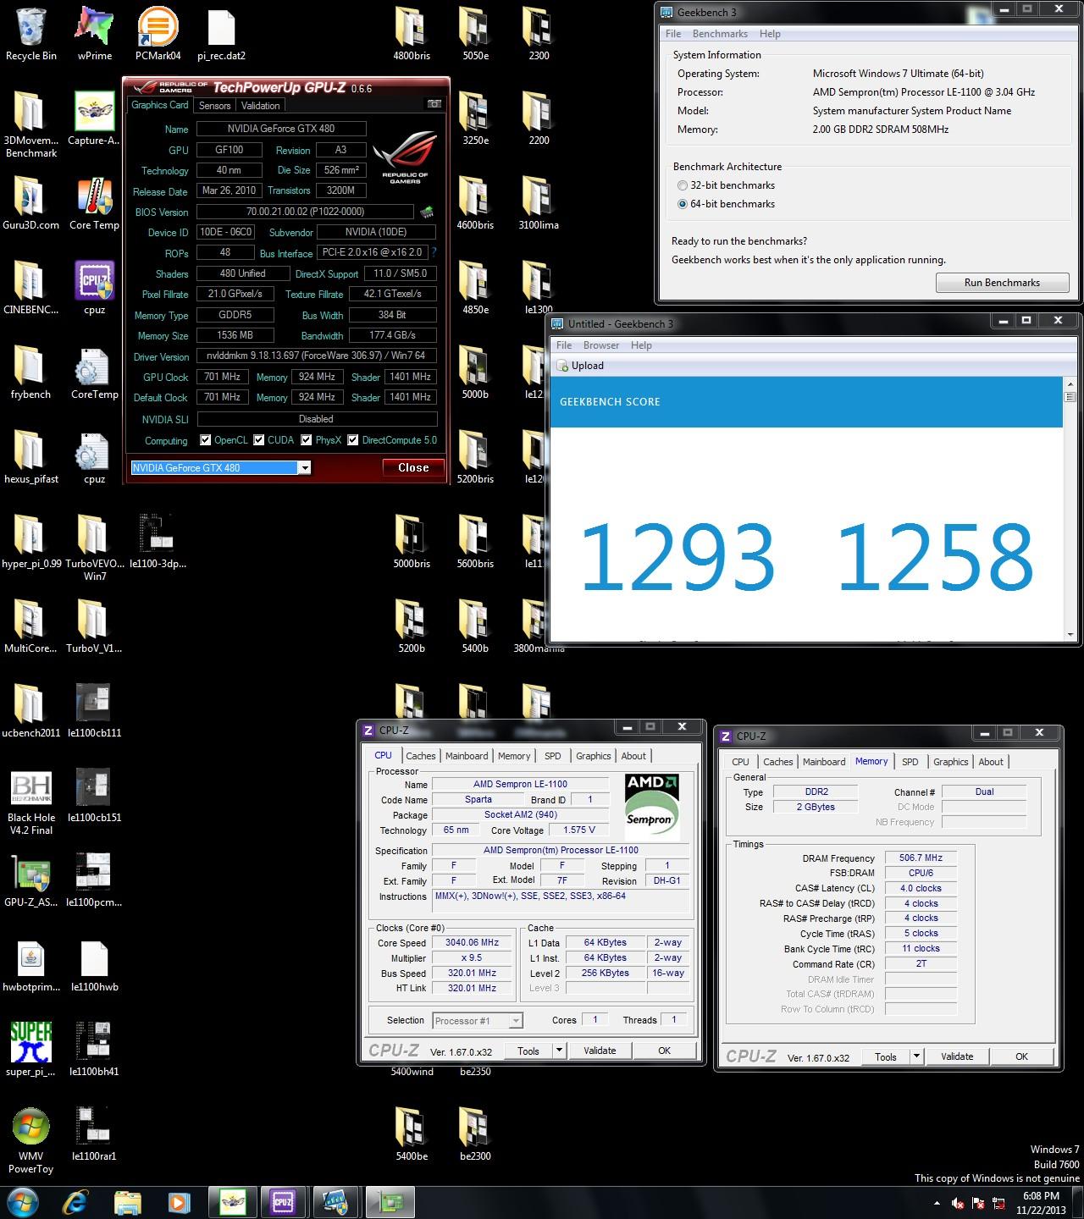Click the scroll down arrow in Geekbench results
Image resolution: width=1084 pixels, height=1219 pixels.
(x=1070, y=635)
